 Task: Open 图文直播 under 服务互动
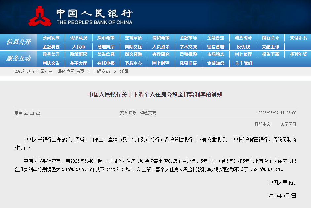[x=133, y=54]
